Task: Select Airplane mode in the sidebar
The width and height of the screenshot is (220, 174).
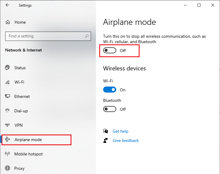Action: pos(36,140)
